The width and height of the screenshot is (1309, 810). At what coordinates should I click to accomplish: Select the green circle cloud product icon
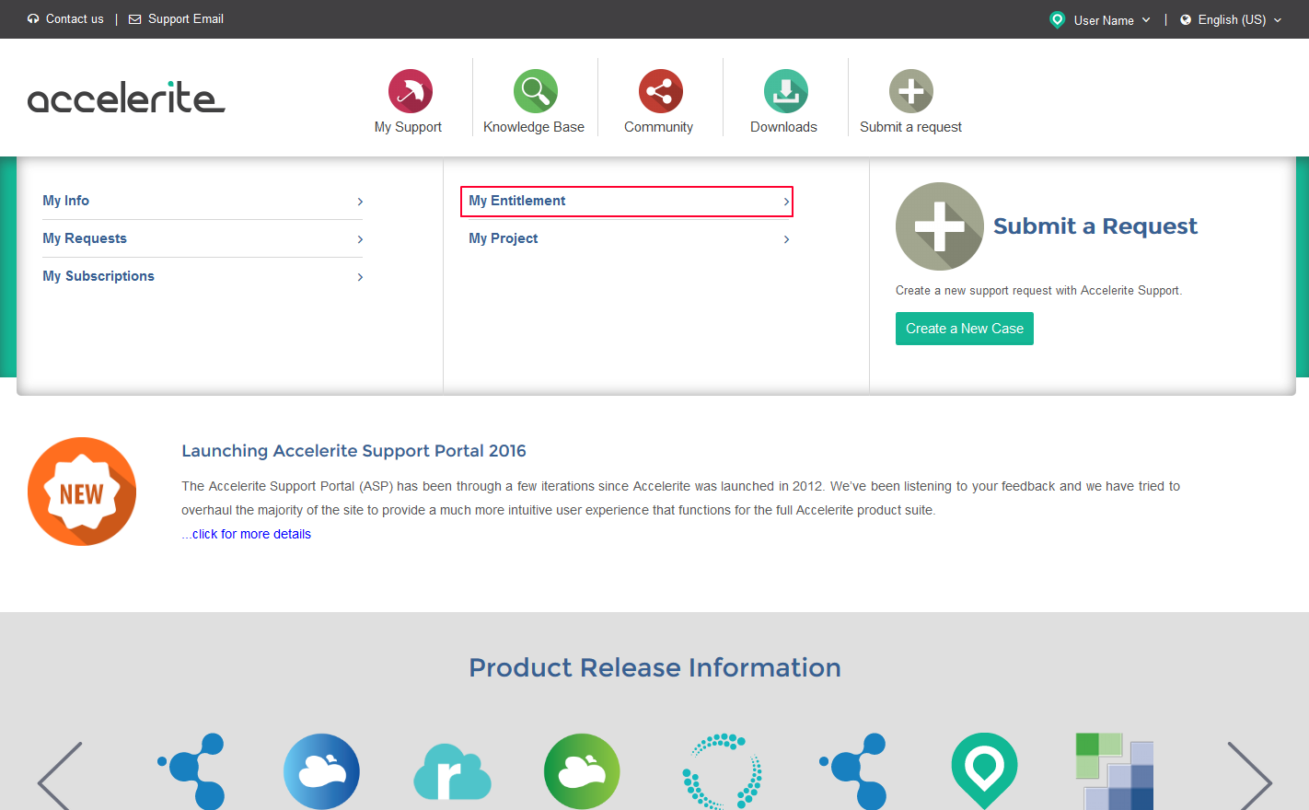[x=582, y=771]
